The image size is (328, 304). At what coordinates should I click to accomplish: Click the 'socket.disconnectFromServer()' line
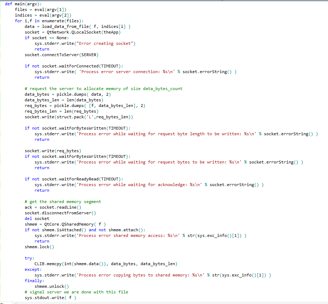[60, 213]
